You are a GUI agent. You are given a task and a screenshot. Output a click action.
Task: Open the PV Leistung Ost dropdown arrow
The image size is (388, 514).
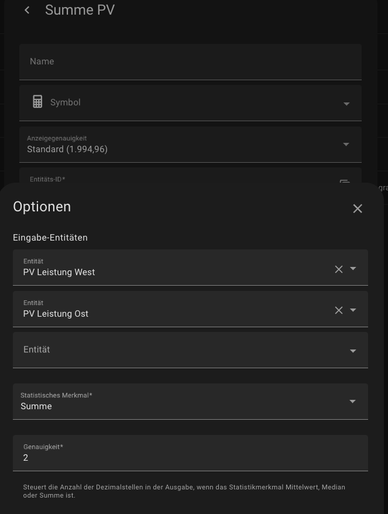[353, 310]
